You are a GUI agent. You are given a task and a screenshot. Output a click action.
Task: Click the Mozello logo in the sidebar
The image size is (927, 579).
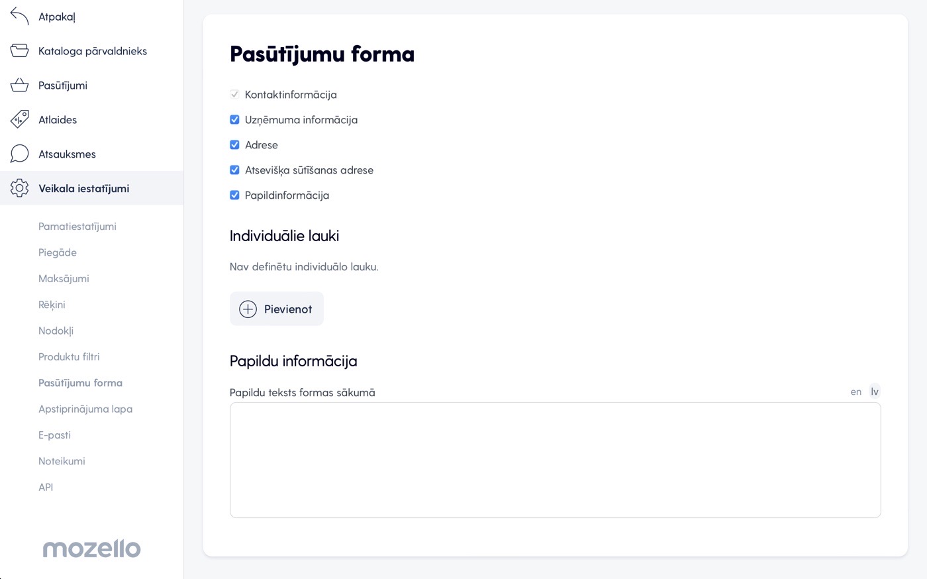[91, 549]
